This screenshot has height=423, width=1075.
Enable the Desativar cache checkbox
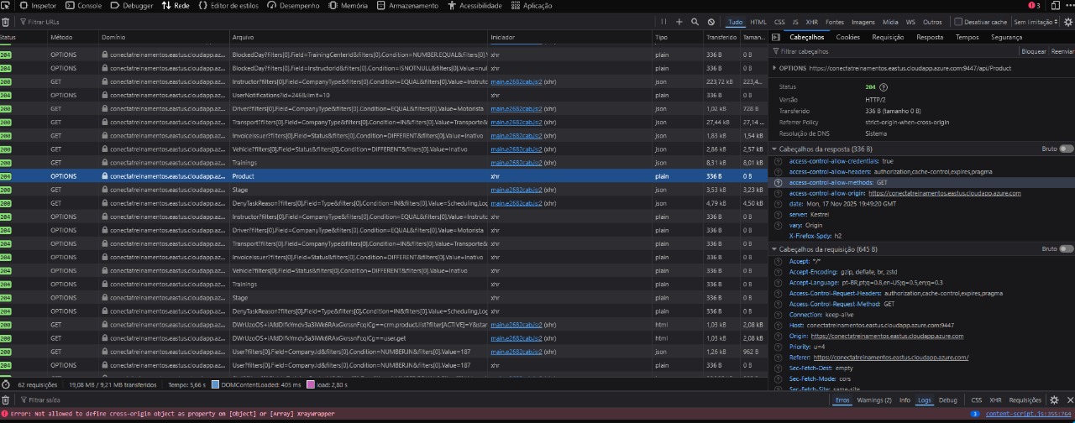(x=959, y=22)
